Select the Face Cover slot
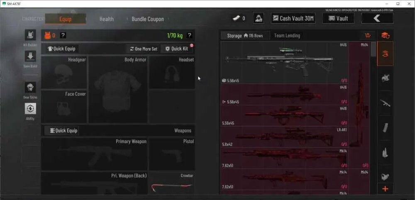 (64, 107)
